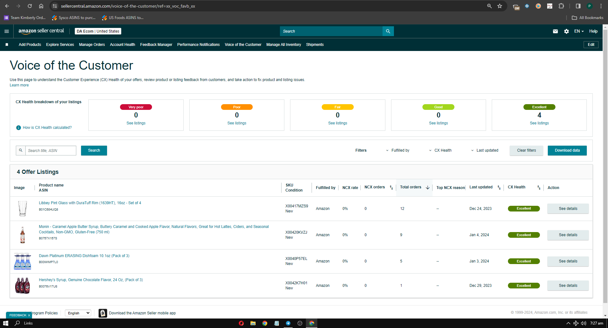Click Download data button
The width and height of the screenshot is (608, 328).
(x=567, y=150)
